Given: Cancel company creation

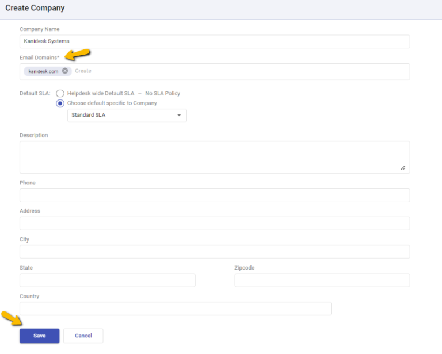Looking at the screenshot, I should coord(83,336).
